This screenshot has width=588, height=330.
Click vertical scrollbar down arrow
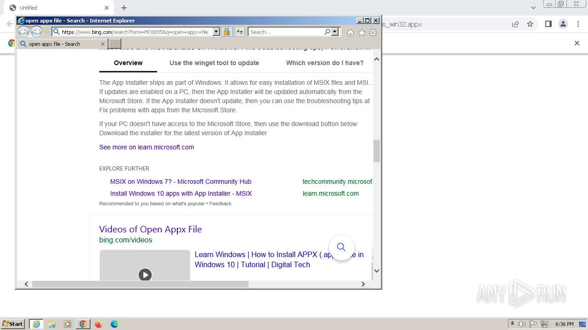[x=377, y=270]
